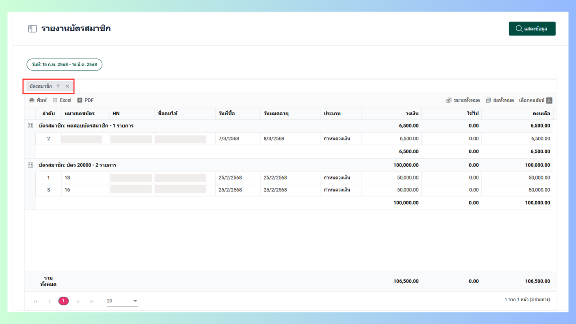Click expiry date 25/2/2568 in card 16 row
576x324 pixels.
(x=275, y=190)
